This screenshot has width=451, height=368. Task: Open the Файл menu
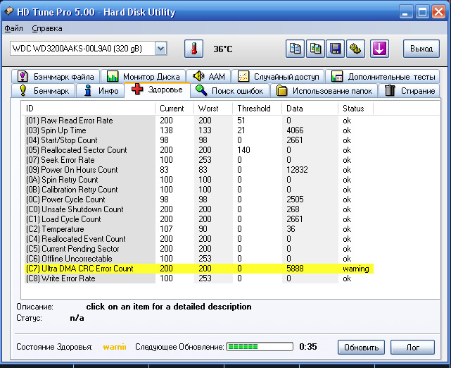pyautogui.click(x=13, y=28)
